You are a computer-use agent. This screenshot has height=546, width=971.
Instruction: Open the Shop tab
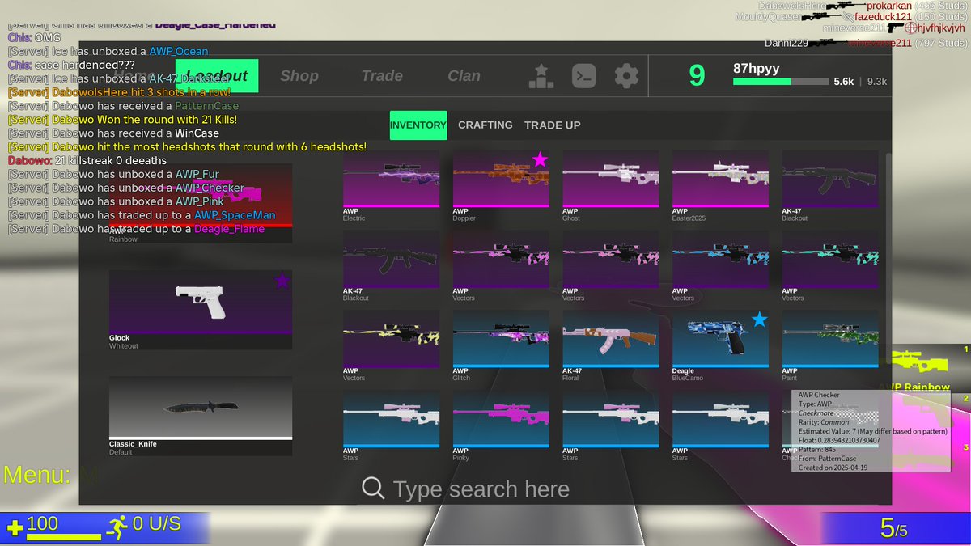299,76
